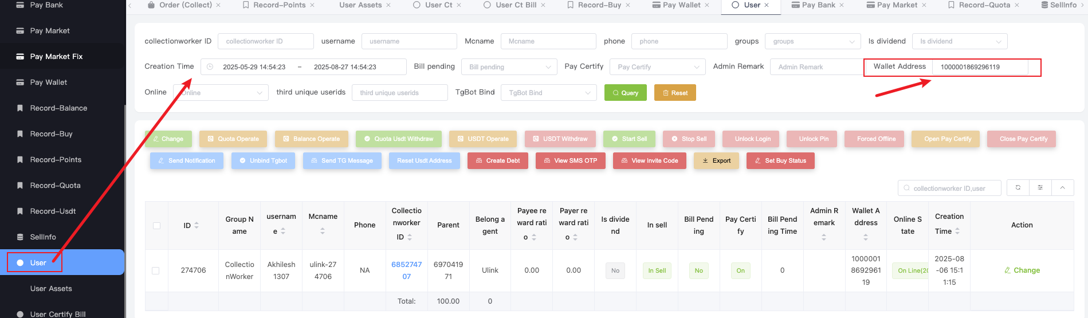Collapse the search panel using the chevron
The height and width of the screenshot is (318, 1088).
1062,188
